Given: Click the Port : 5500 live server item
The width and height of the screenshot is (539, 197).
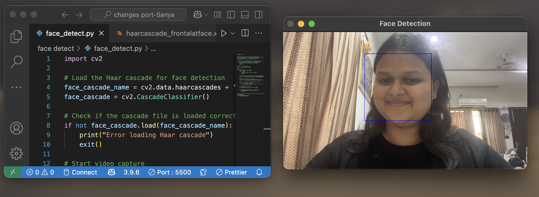Looking at the screenshot, I should point(170,172).
